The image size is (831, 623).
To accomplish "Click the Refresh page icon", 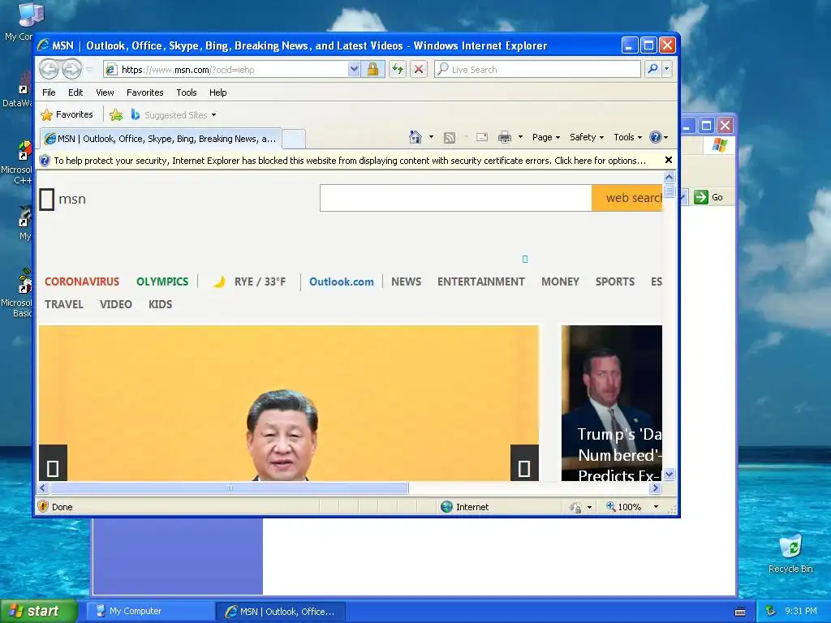I will click(398, 70).
